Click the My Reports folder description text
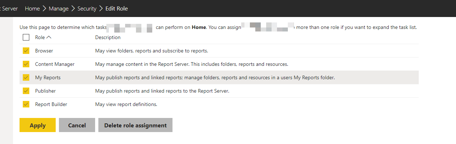This screenshot has width=456, height=144. click(215, 77)
